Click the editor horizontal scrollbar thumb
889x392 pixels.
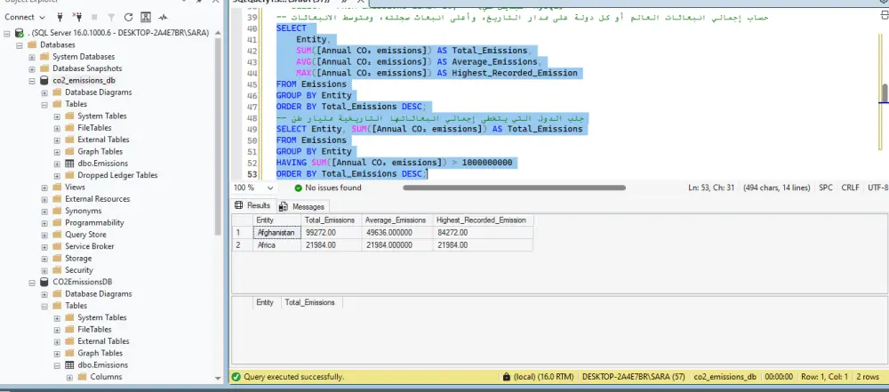(514, 188)
